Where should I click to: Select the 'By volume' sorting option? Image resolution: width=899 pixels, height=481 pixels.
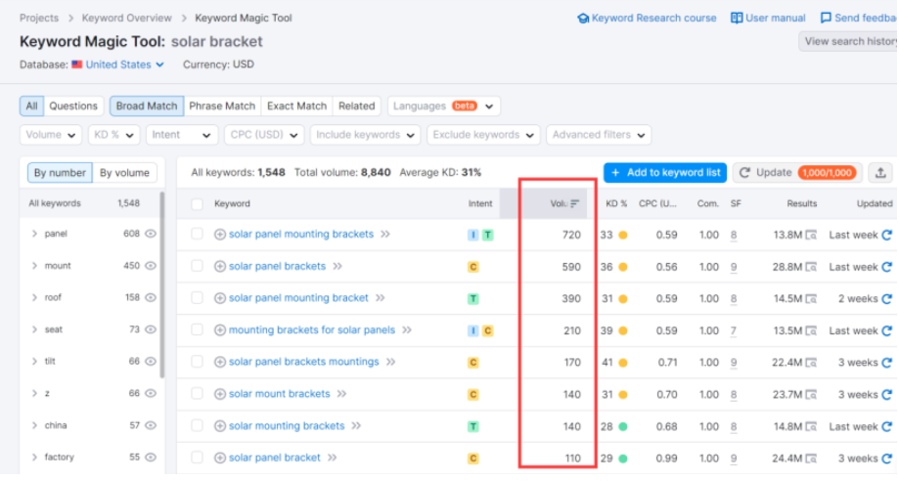[124, 173]
